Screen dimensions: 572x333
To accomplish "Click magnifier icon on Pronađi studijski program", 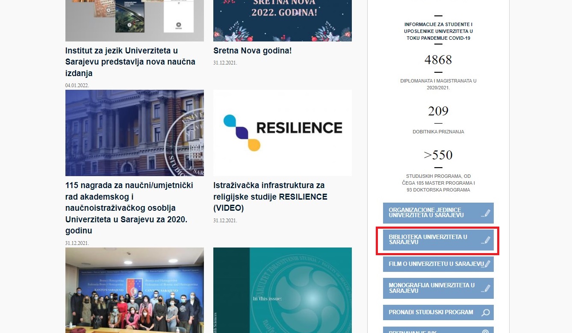I will [485, 312].
